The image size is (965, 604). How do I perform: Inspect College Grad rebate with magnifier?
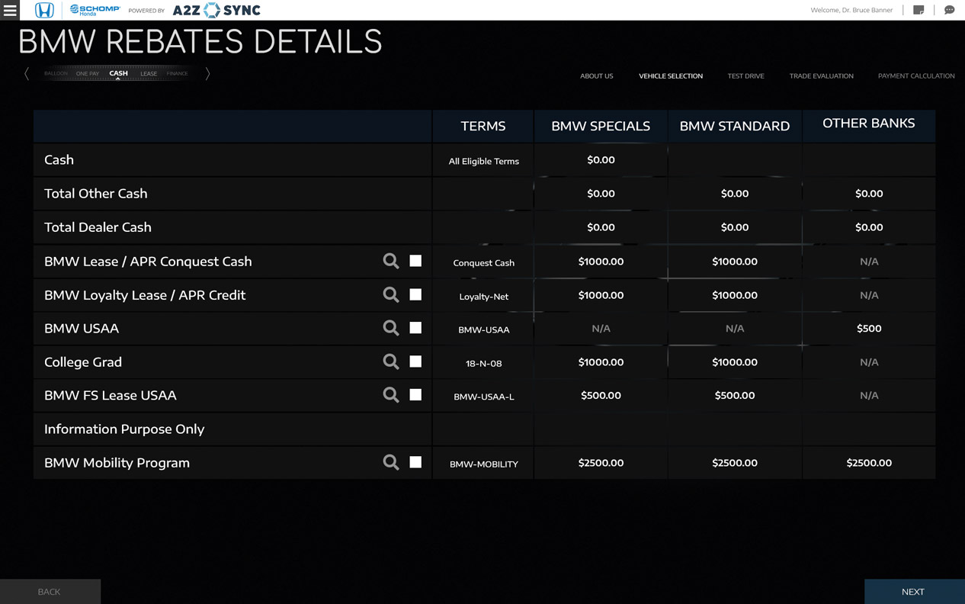click(391, 361)
